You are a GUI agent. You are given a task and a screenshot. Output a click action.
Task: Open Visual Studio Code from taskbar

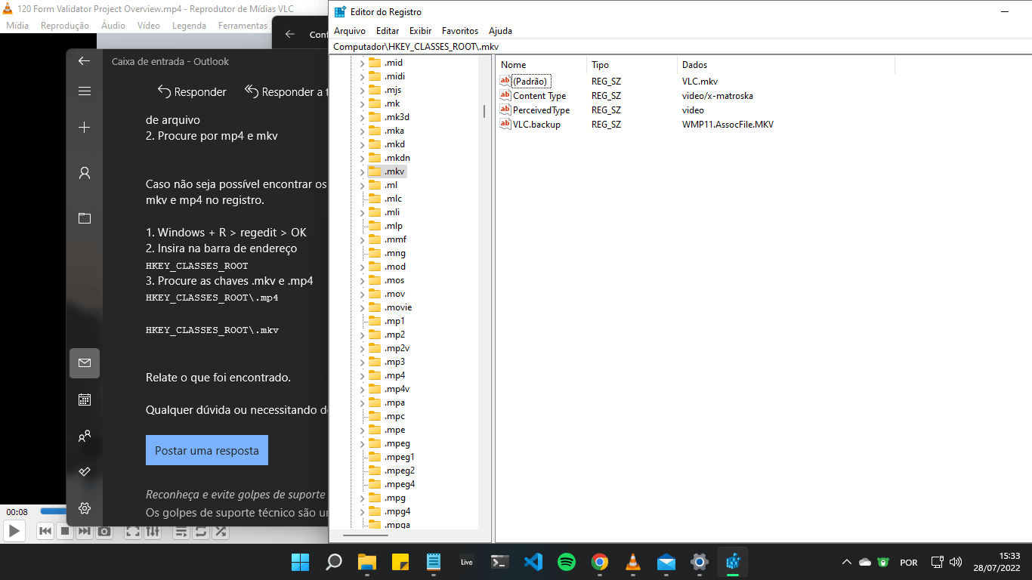[533, 562]
